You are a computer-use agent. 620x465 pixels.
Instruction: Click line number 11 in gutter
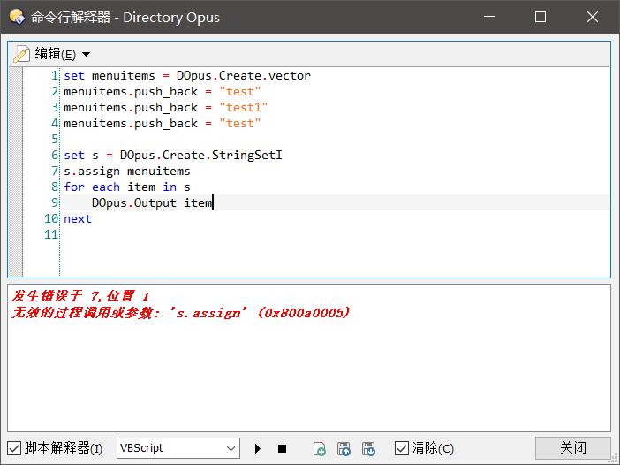51,234
